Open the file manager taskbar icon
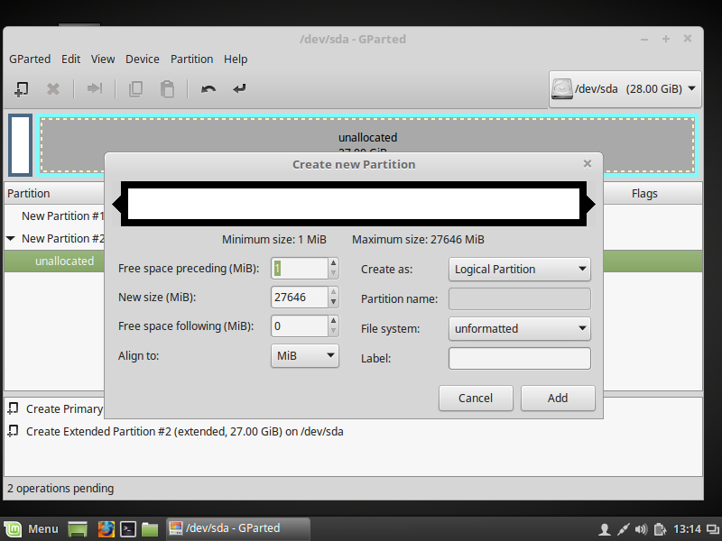 [x=150, y=529]
